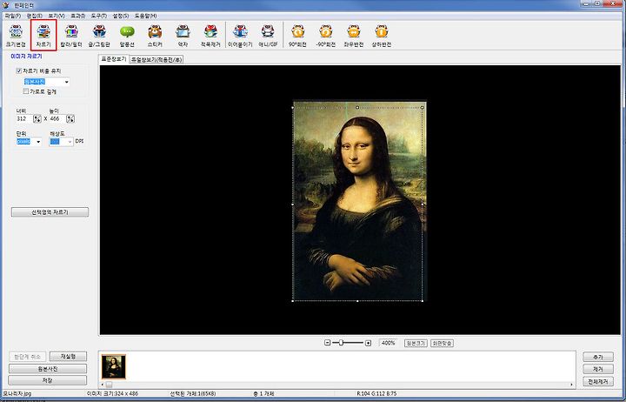This screenshot has width=626, height=402.
Task: Toggle 자르기 비율 유지 checkbox
Action: pos(19,70)
